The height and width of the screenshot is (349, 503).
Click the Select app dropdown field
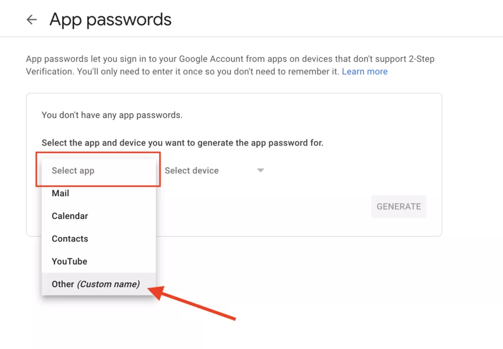[x=98, y=171]
